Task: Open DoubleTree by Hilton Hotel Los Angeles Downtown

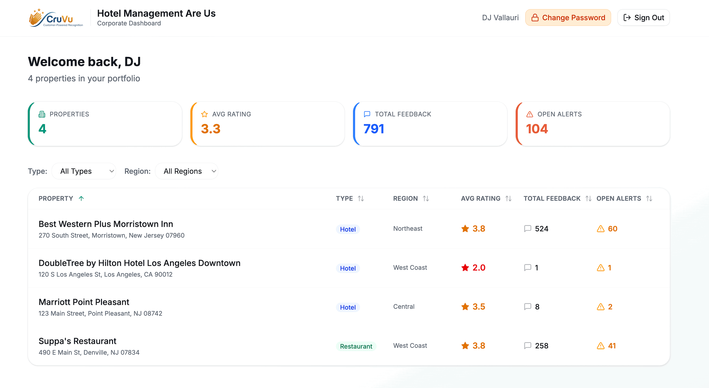Action: click(139, 263)
